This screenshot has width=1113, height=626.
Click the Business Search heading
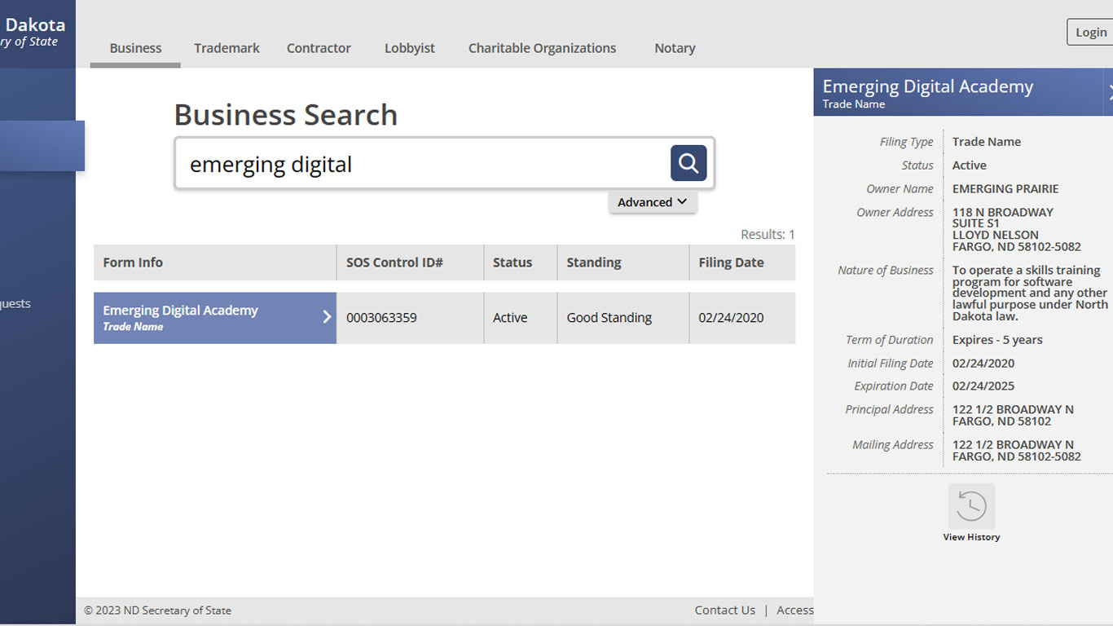[x=285, y=115]
